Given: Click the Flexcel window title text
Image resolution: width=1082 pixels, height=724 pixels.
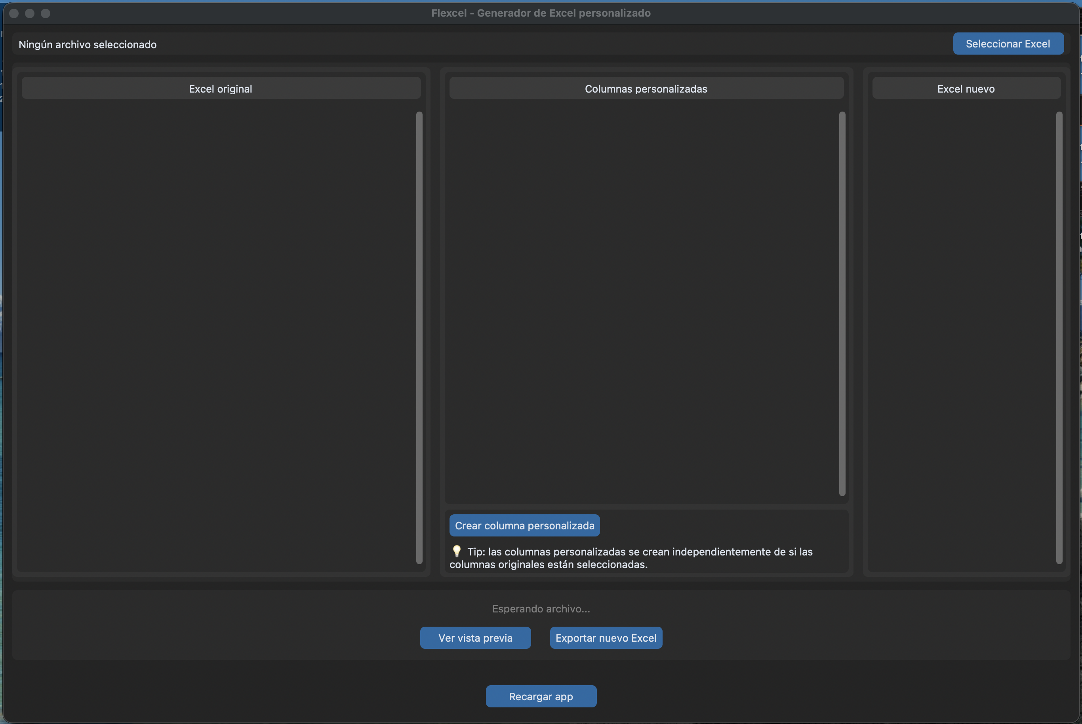Looking at the screenshot, I should (541, 13).
